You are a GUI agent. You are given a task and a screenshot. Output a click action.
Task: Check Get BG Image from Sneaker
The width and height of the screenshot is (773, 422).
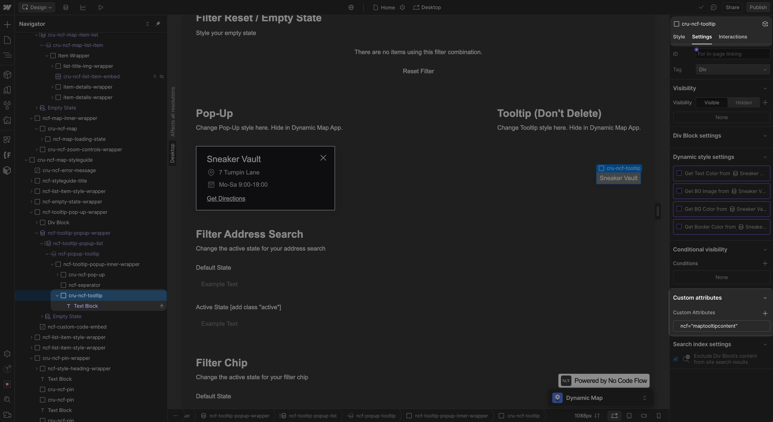pos(679,191)
